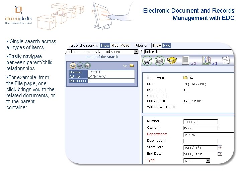Open the Start Date calendar picker icon
The height and width of the screenshot is (180, 241).
pyautogui.click(x=220, y=147)
